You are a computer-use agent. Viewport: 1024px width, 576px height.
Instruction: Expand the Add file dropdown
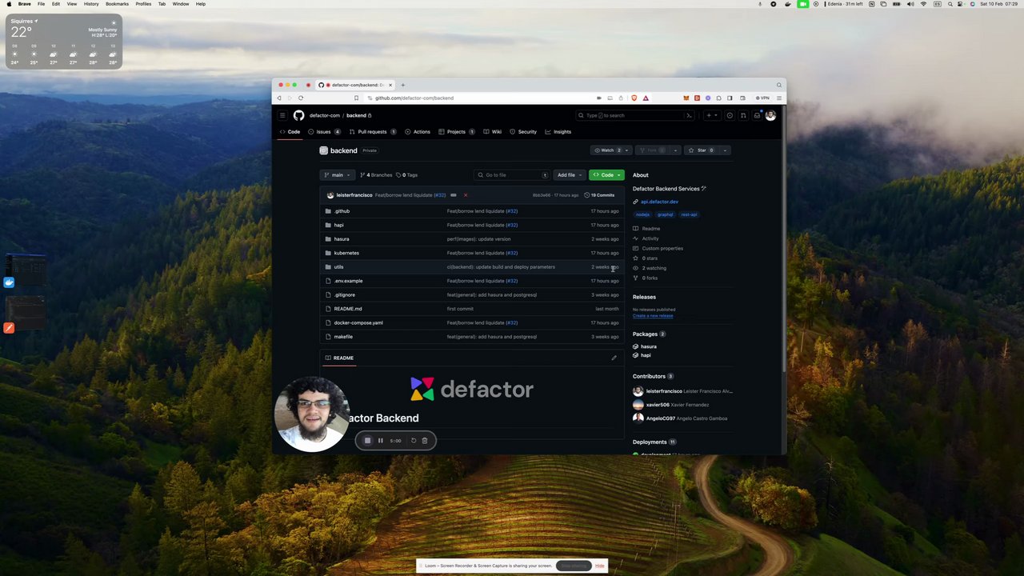point(569,174)
